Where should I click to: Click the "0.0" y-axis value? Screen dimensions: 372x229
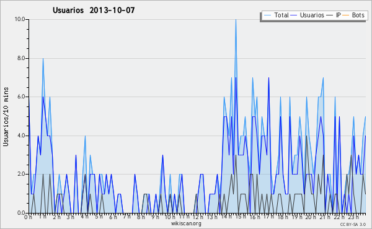click(x=21, y=213)
